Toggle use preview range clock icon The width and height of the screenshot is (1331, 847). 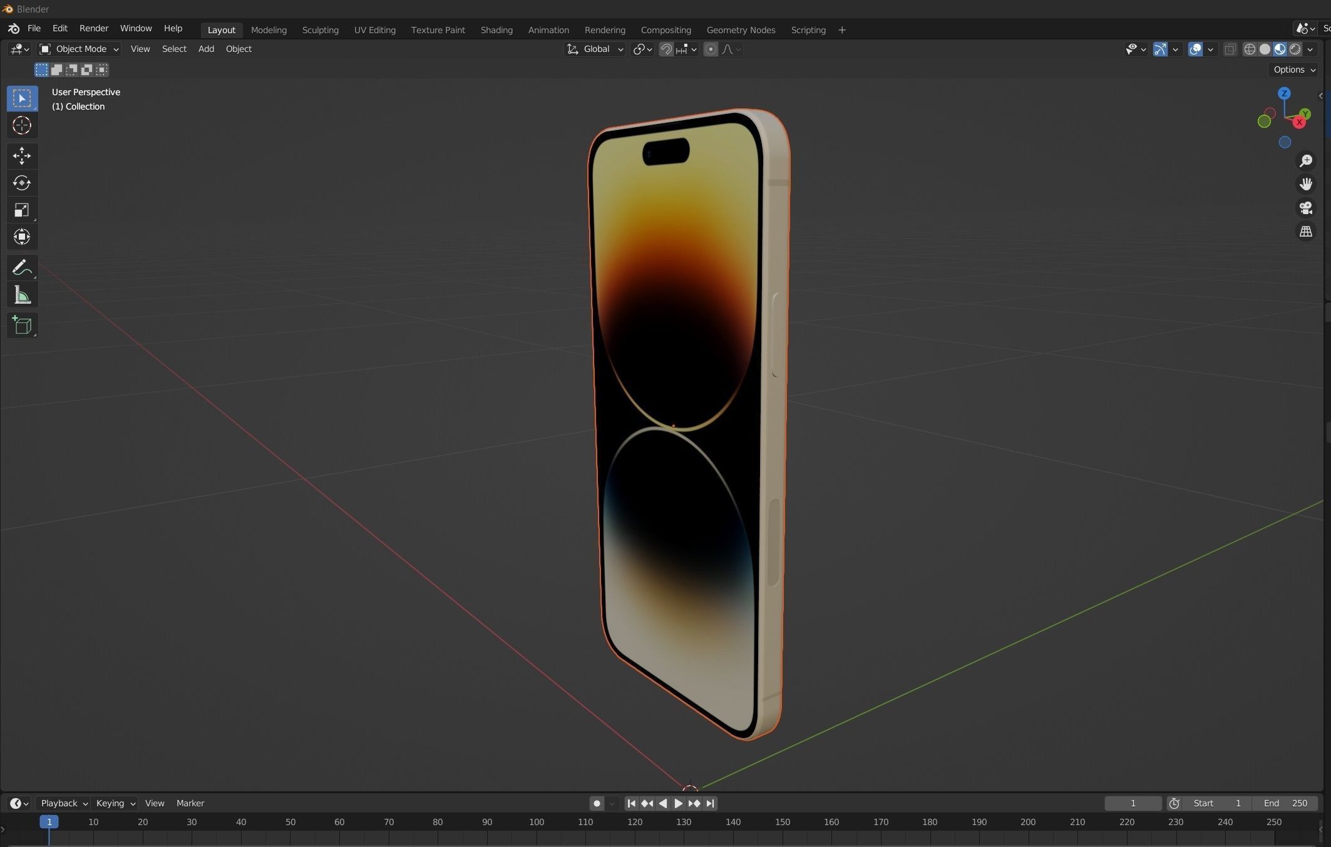click(x=1174, y=803)
